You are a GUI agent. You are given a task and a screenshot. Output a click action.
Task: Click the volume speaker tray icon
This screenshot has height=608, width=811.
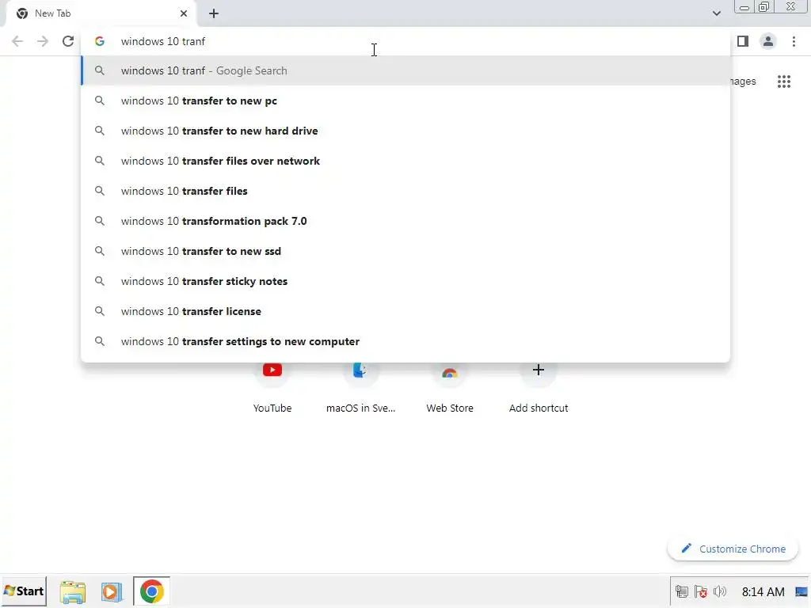[719, 591]
